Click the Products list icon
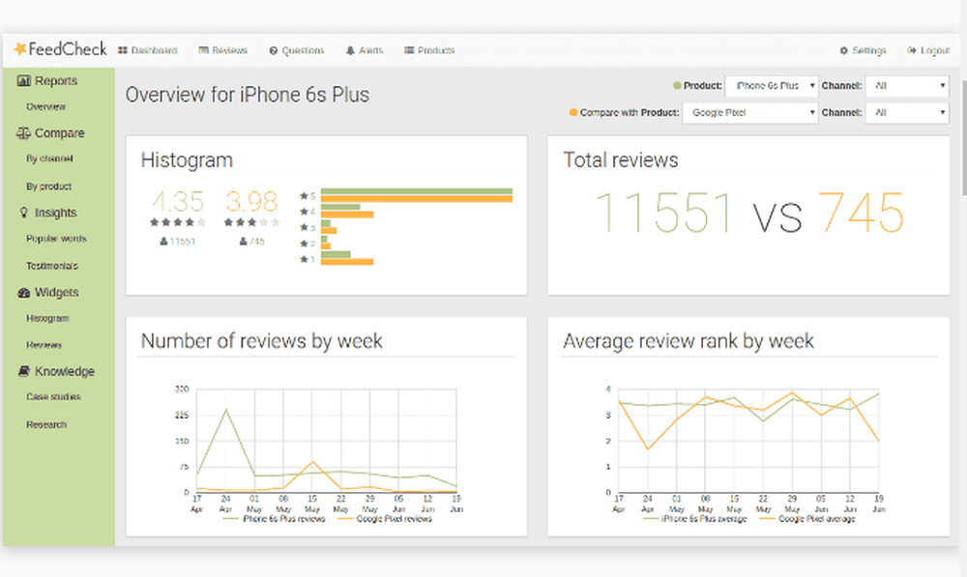Screen dimensions: 967x577 pos(409,50)
